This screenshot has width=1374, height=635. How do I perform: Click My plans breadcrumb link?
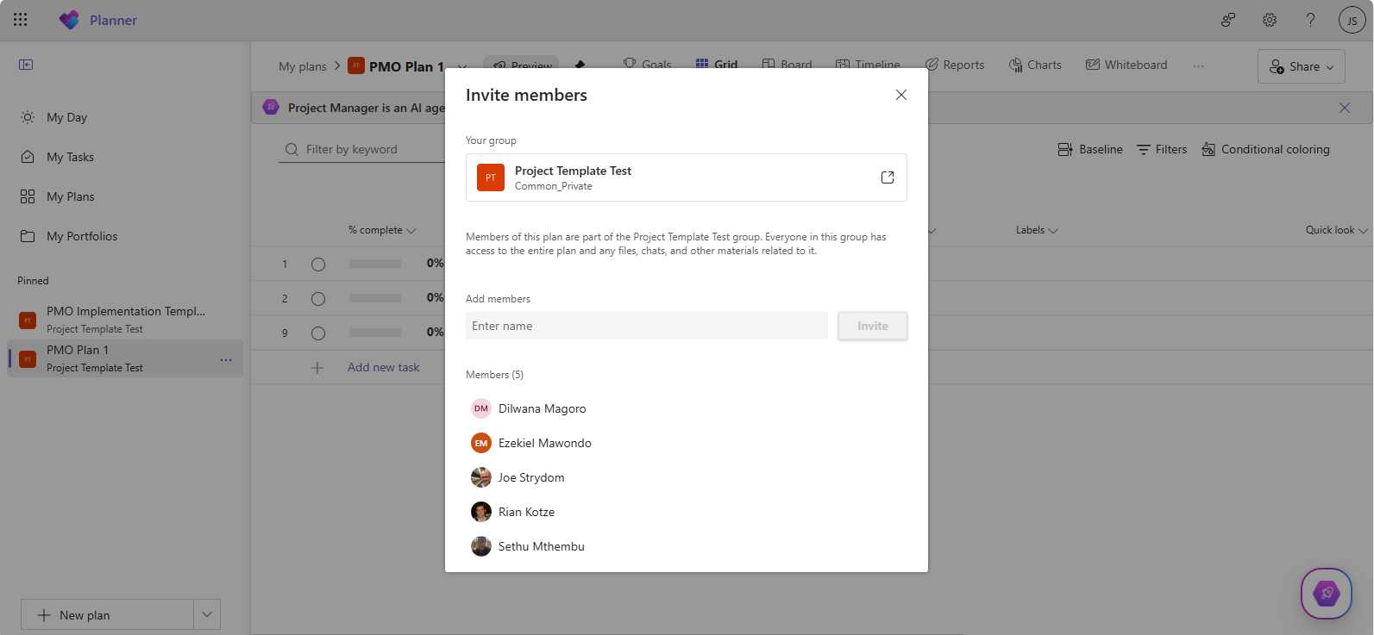(303, 66)
